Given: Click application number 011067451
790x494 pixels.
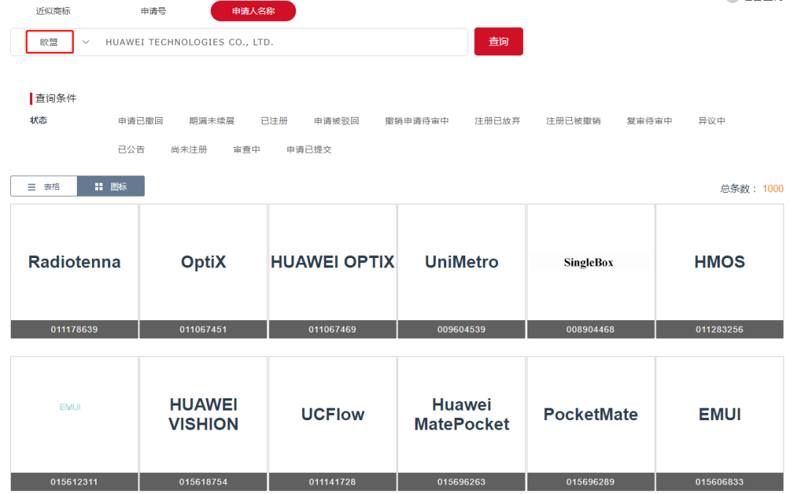Looking at the screenshot, I should [x=203, y=330].
